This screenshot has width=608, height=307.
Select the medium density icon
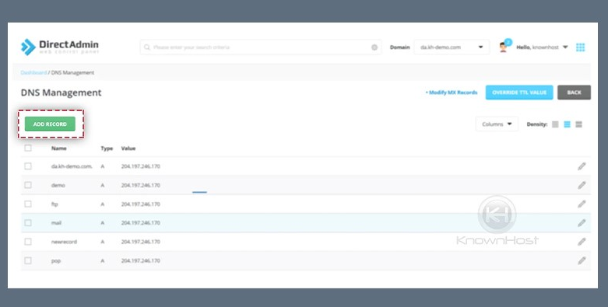tap(567, 124)
